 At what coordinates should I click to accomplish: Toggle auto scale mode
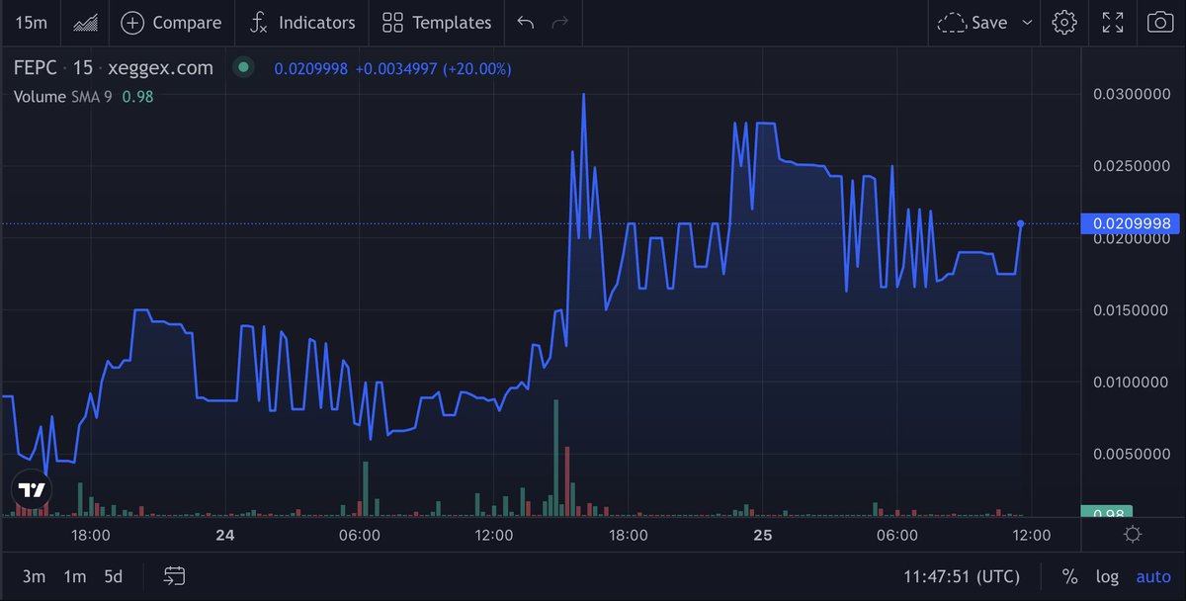tap(1152, 575)
